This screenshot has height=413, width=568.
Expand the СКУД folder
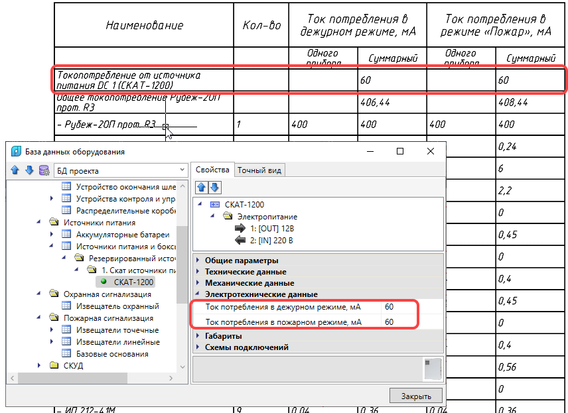pyautogui.click(x=38, y=365)
